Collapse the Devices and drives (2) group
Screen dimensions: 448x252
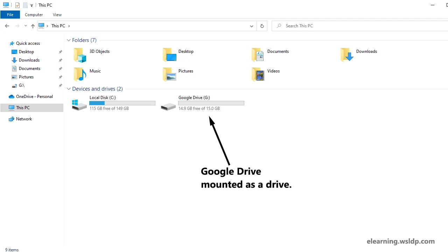click(69, 89)
